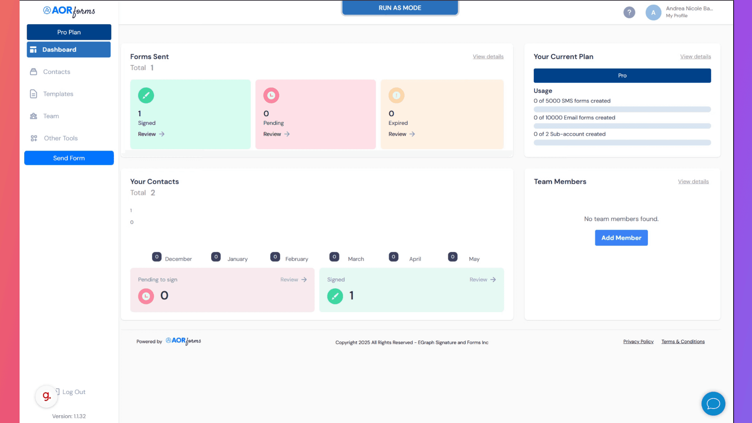Image resolution: width=752 pixels, height=423 pixels.
Task: Click arrow beside Pending to sign Review
Action: click(304, 280)
